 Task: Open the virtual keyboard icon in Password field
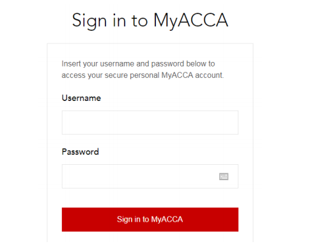pyautogui.click(x=224, y=176)
